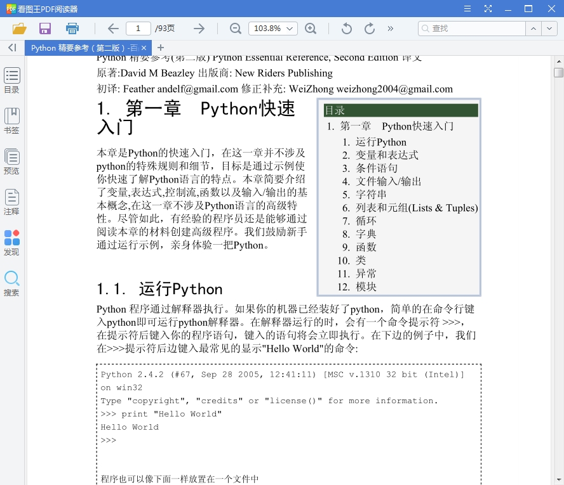Jump to 函数 in the contents box
Screen dimensions: 564x485
click(366, 247)
